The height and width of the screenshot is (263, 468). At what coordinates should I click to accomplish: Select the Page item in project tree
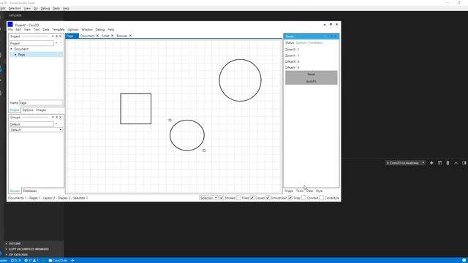click(21, 55)
